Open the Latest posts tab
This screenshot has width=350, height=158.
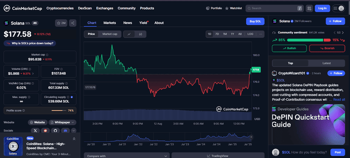tap(327, 63)
